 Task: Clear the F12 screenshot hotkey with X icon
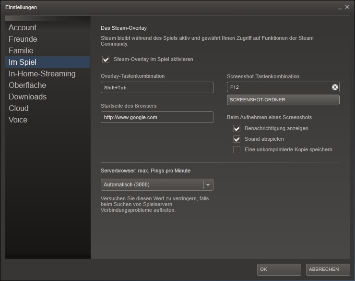(335, 87)
